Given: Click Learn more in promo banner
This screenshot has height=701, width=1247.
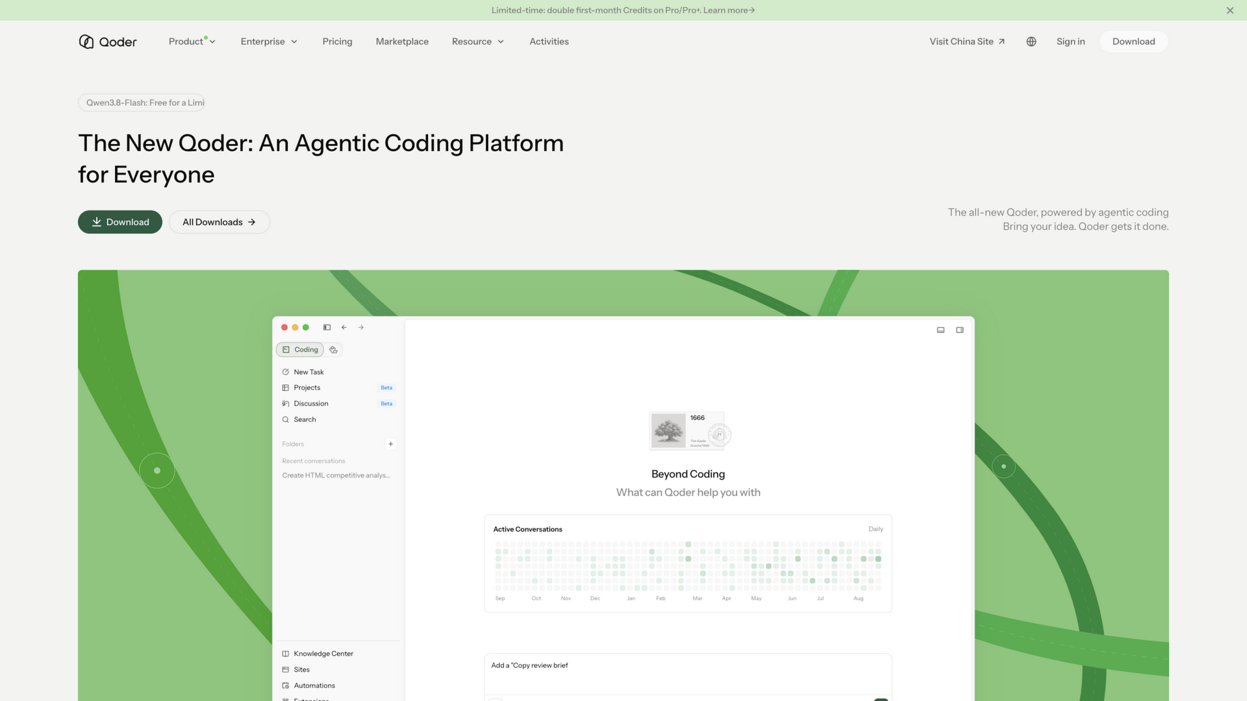Looking at the screenshot, I should point(729,10).
